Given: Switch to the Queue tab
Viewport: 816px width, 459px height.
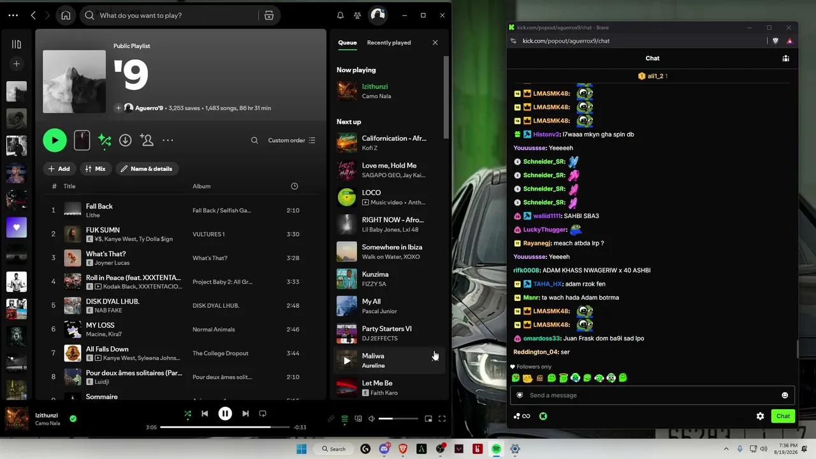Looking at the screenshot, I should coord(347,43).
